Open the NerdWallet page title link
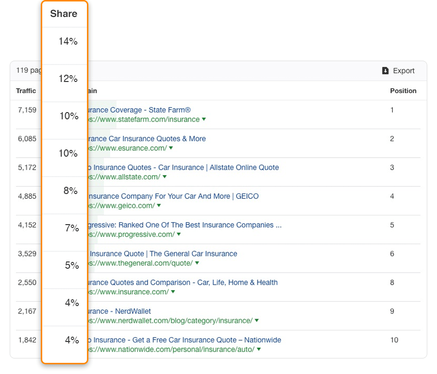 click(119, 311)
